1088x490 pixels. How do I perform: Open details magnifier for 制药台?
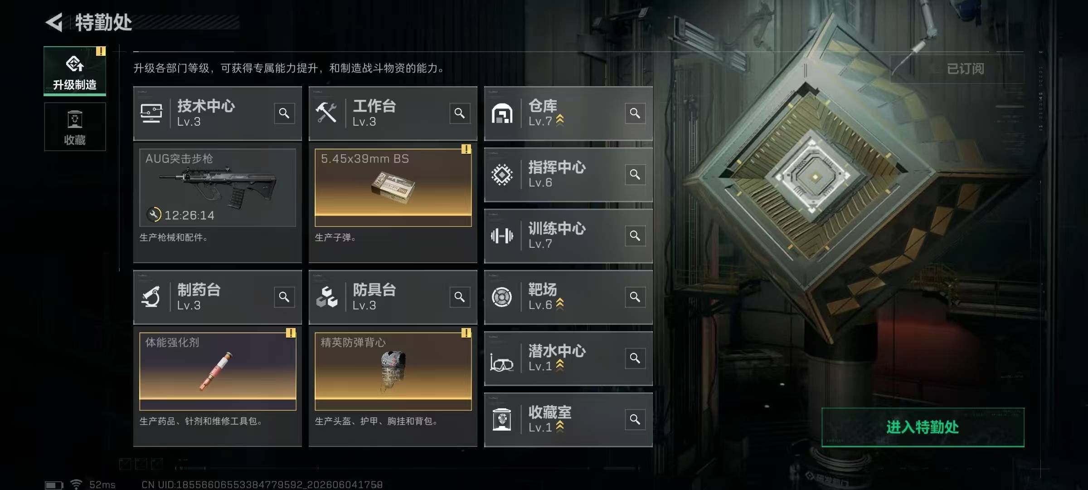coord(284,297)
